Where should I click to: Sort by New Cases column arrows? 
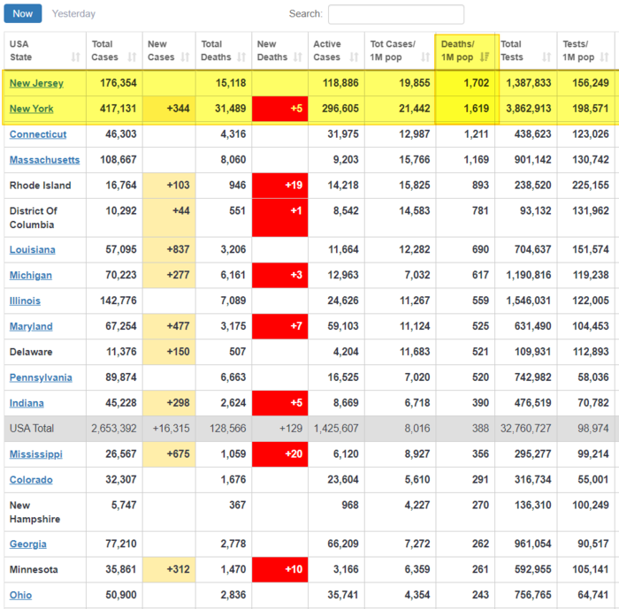(x=186, y=57)
